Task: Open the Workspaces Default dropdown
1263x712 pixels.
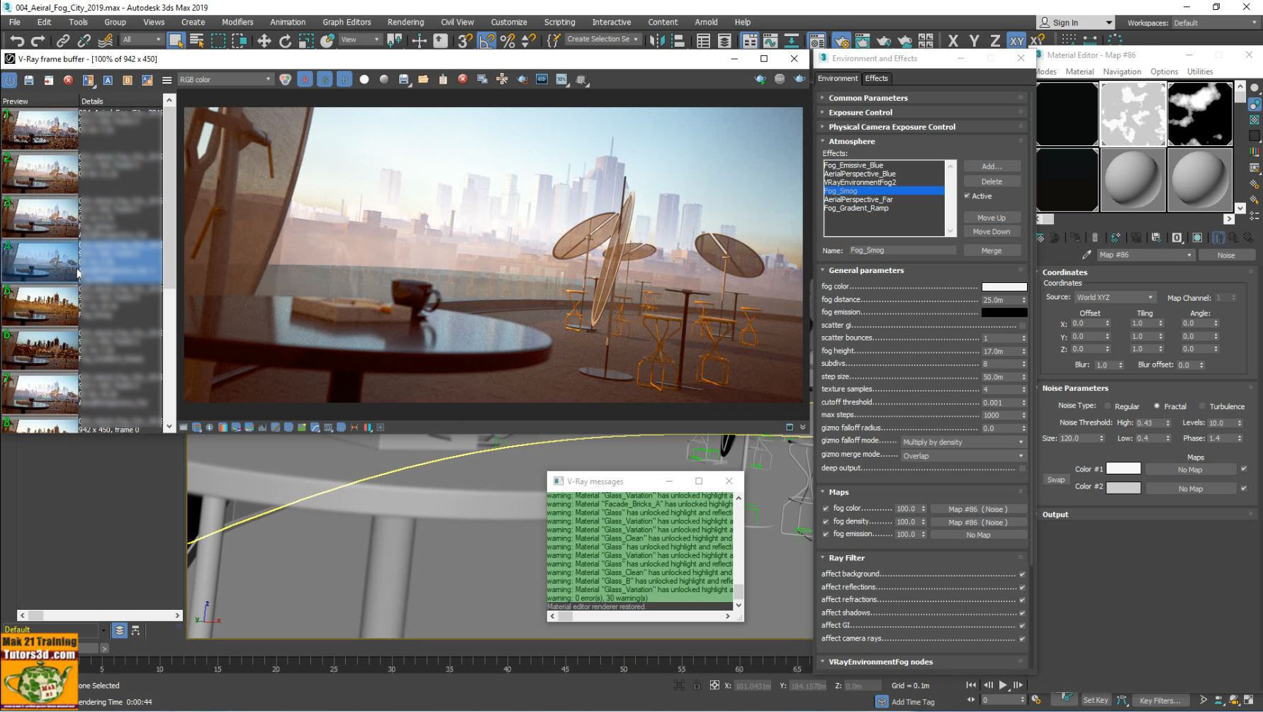Action: point(1215,23)
